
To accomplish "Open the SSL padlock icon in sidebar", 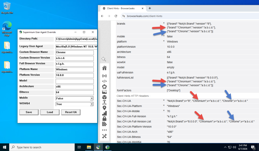I will click(x=104, y=118).
